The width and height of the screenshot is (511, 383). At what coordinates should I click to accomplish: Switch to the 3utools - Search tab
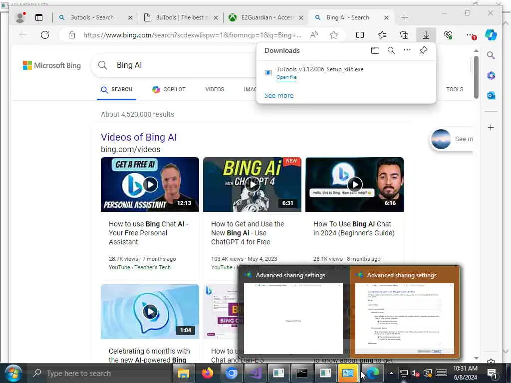[x=92, y=17]
